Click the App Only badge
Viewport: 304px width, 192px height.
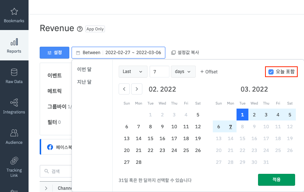(95, 29)
